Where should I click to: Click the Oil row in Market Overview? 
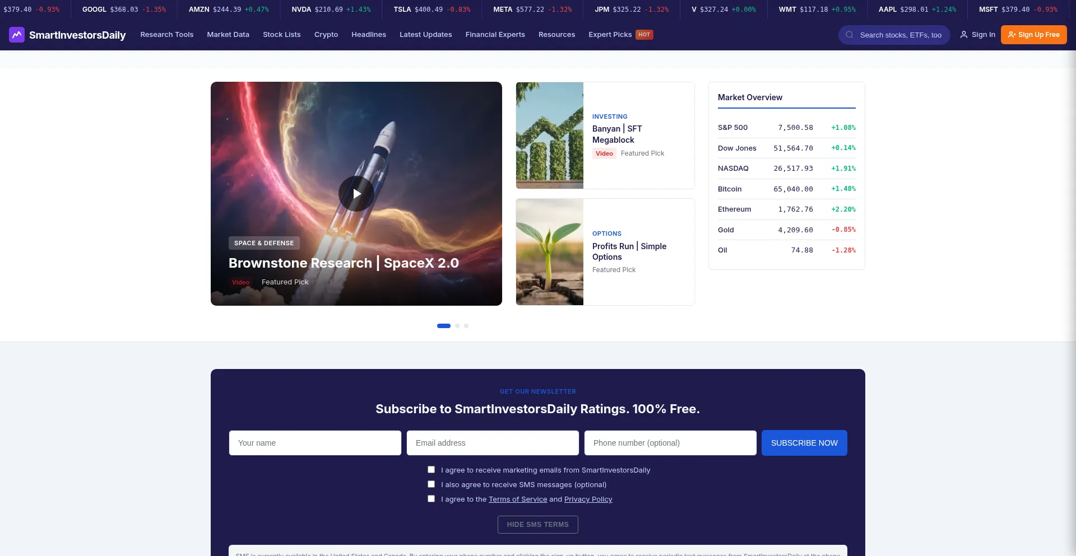click(787, 250)
